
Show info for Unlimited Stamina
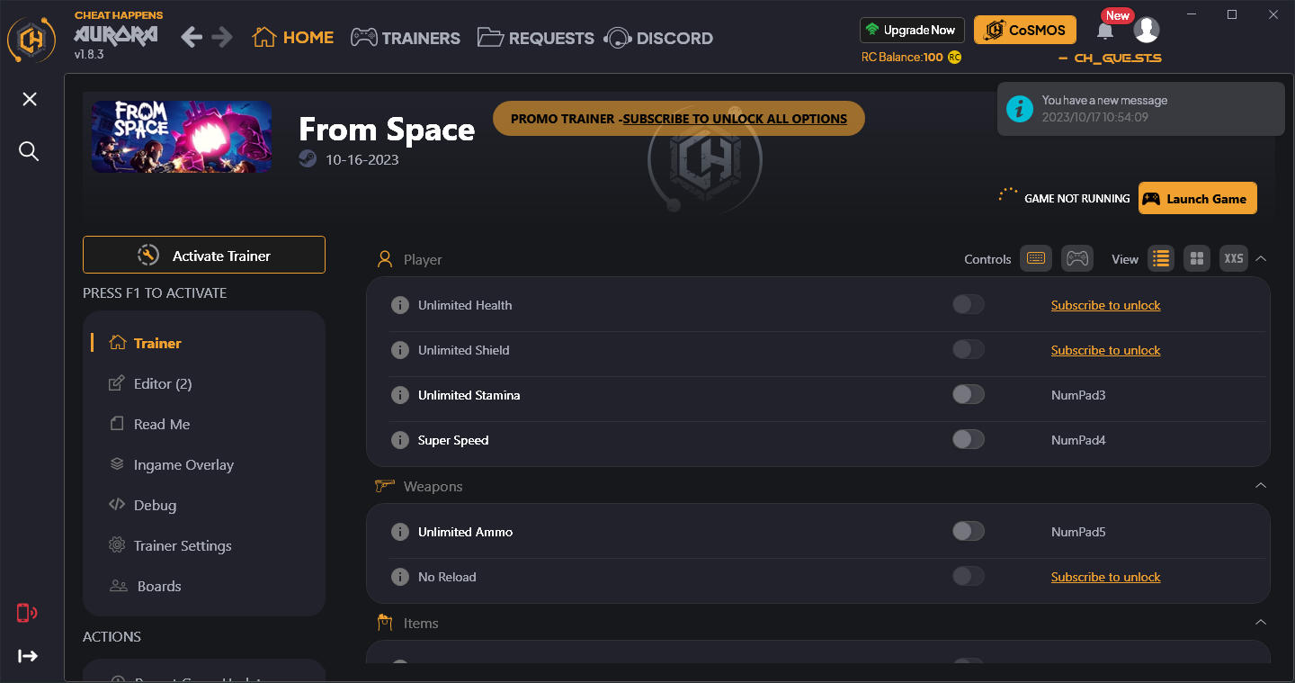click(400, 395)
